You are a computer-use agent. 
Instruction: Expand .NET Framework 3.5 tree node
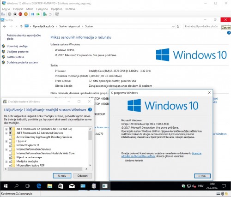[6, 129]
